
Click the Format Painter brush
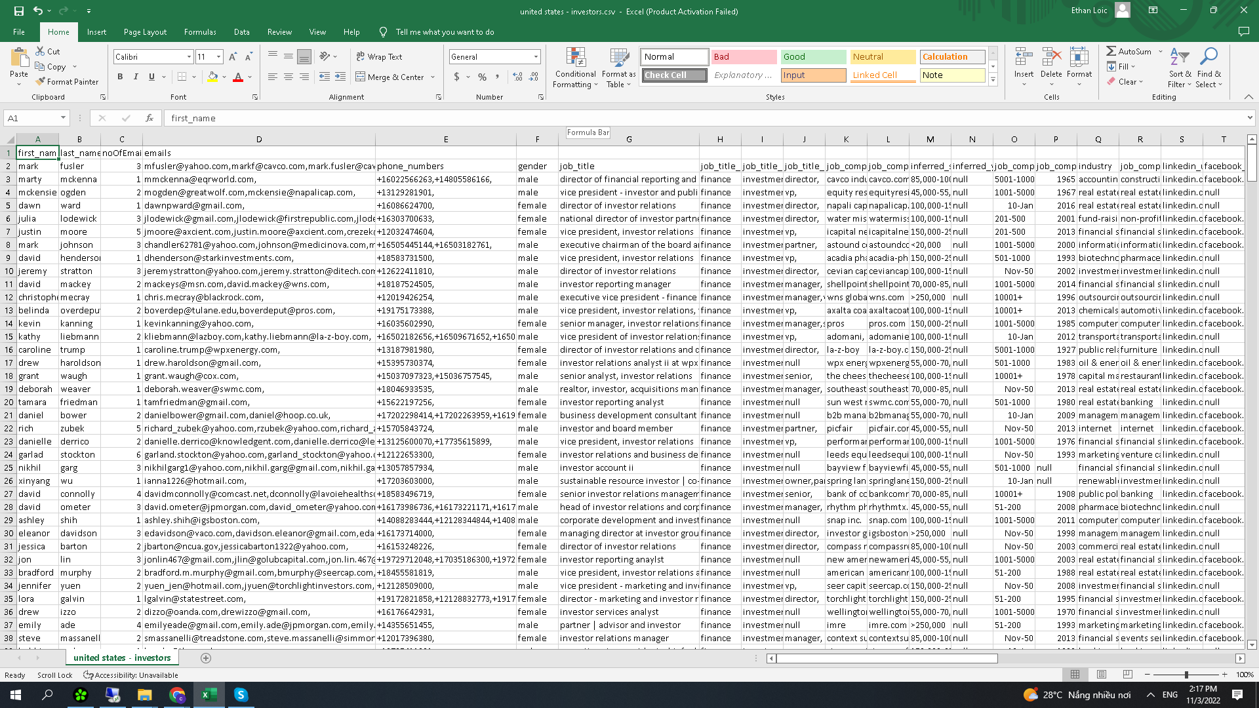[67, 81]
